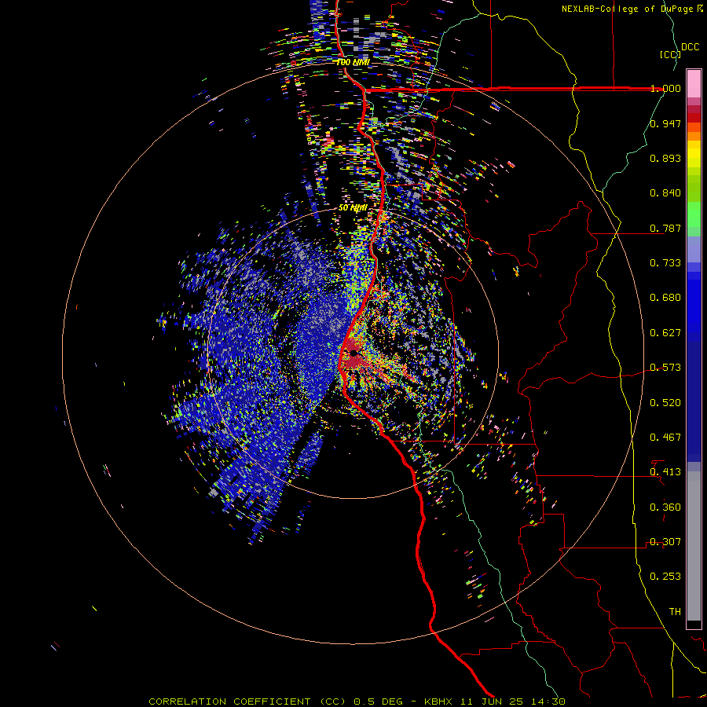The width and height of the screenshot is (707, 707).
Task: Click the '0.5 DEG' elevation text in caption
Action: coord(378,702)
